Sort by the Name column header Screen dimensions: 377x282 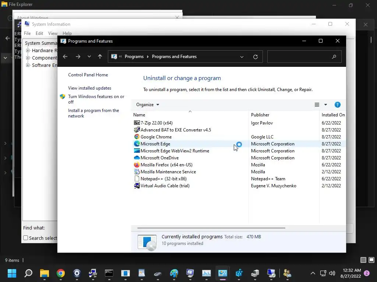[190, 115]
